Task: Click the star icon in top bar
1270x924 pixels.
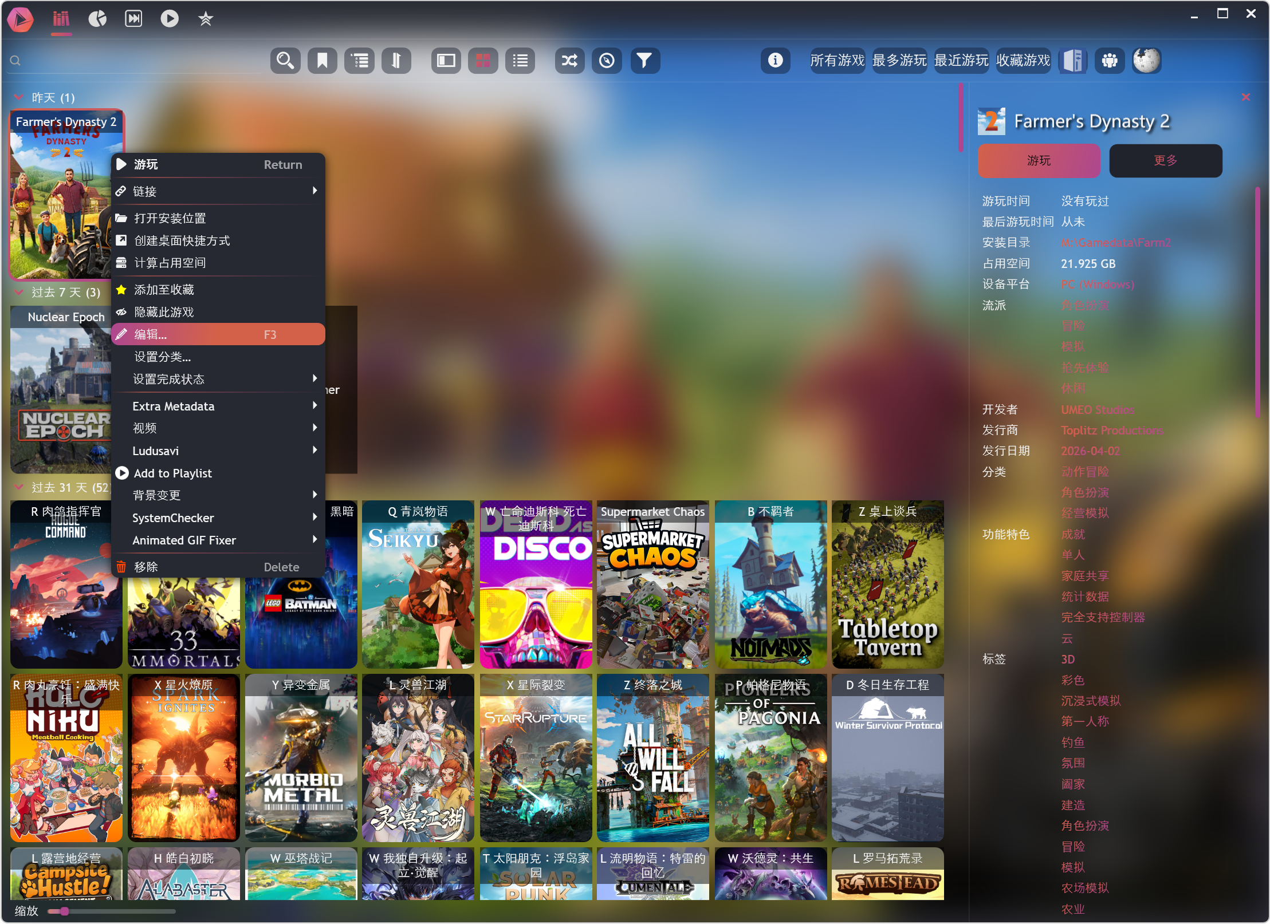Action: point(206,19)
